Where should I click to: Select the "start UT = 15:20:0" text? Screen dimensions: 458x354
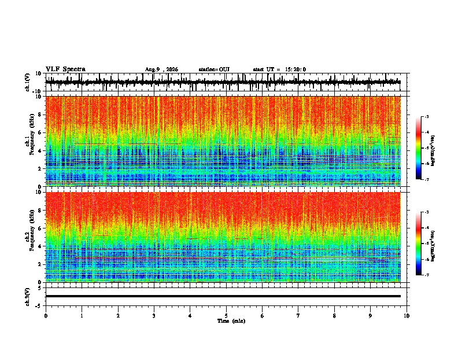(279, 69)
